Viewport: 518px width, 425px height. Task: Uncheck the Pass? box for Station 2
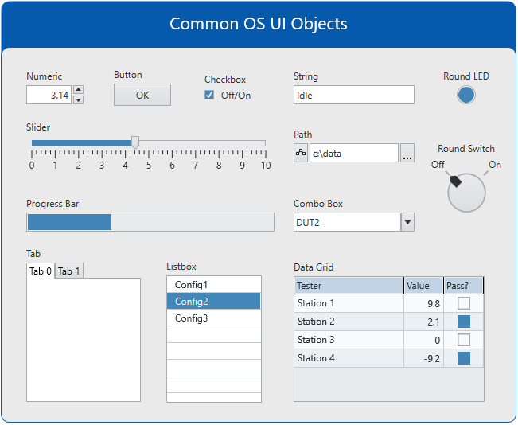click(463, 322)
